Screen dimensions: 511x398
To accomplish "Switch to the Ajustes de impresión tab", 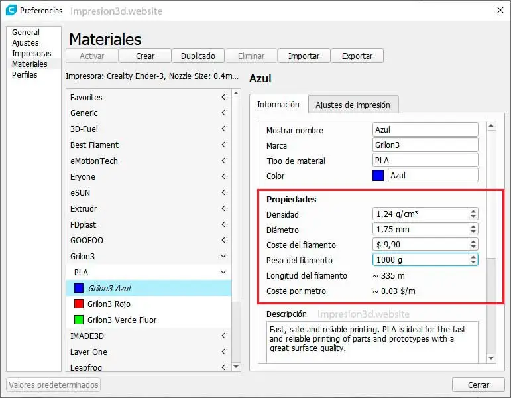I will pyautogui.click(x=353, y=105).
